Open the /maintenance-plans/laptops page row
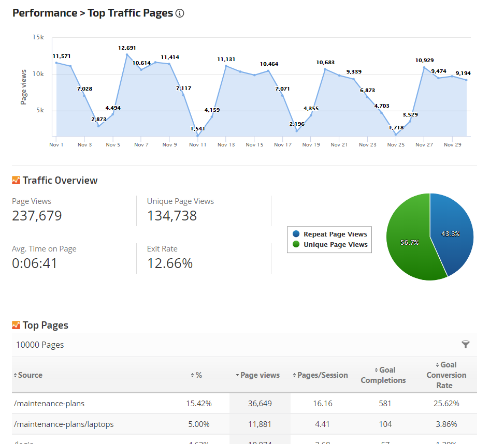This screenshot has height=444, width=490. (64, 424)
